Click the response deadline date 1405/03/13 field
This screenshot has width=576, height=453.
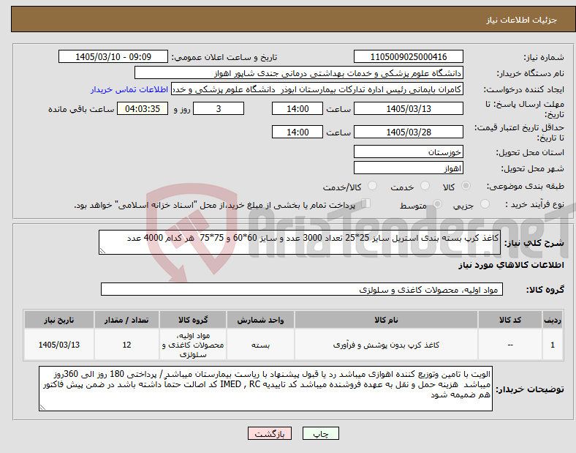pos(408,109)
